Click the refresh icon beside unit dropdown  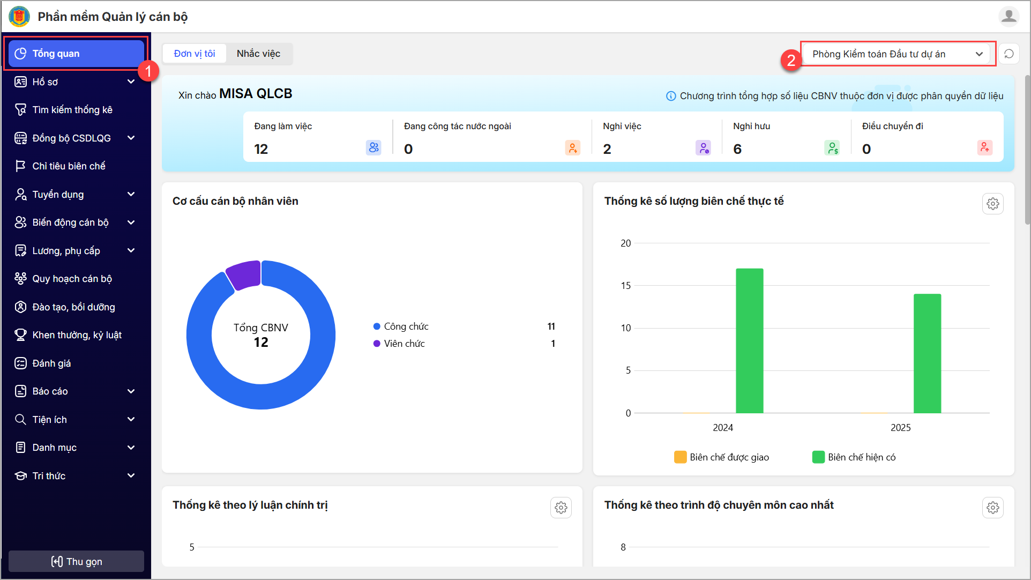point(1009,54)
